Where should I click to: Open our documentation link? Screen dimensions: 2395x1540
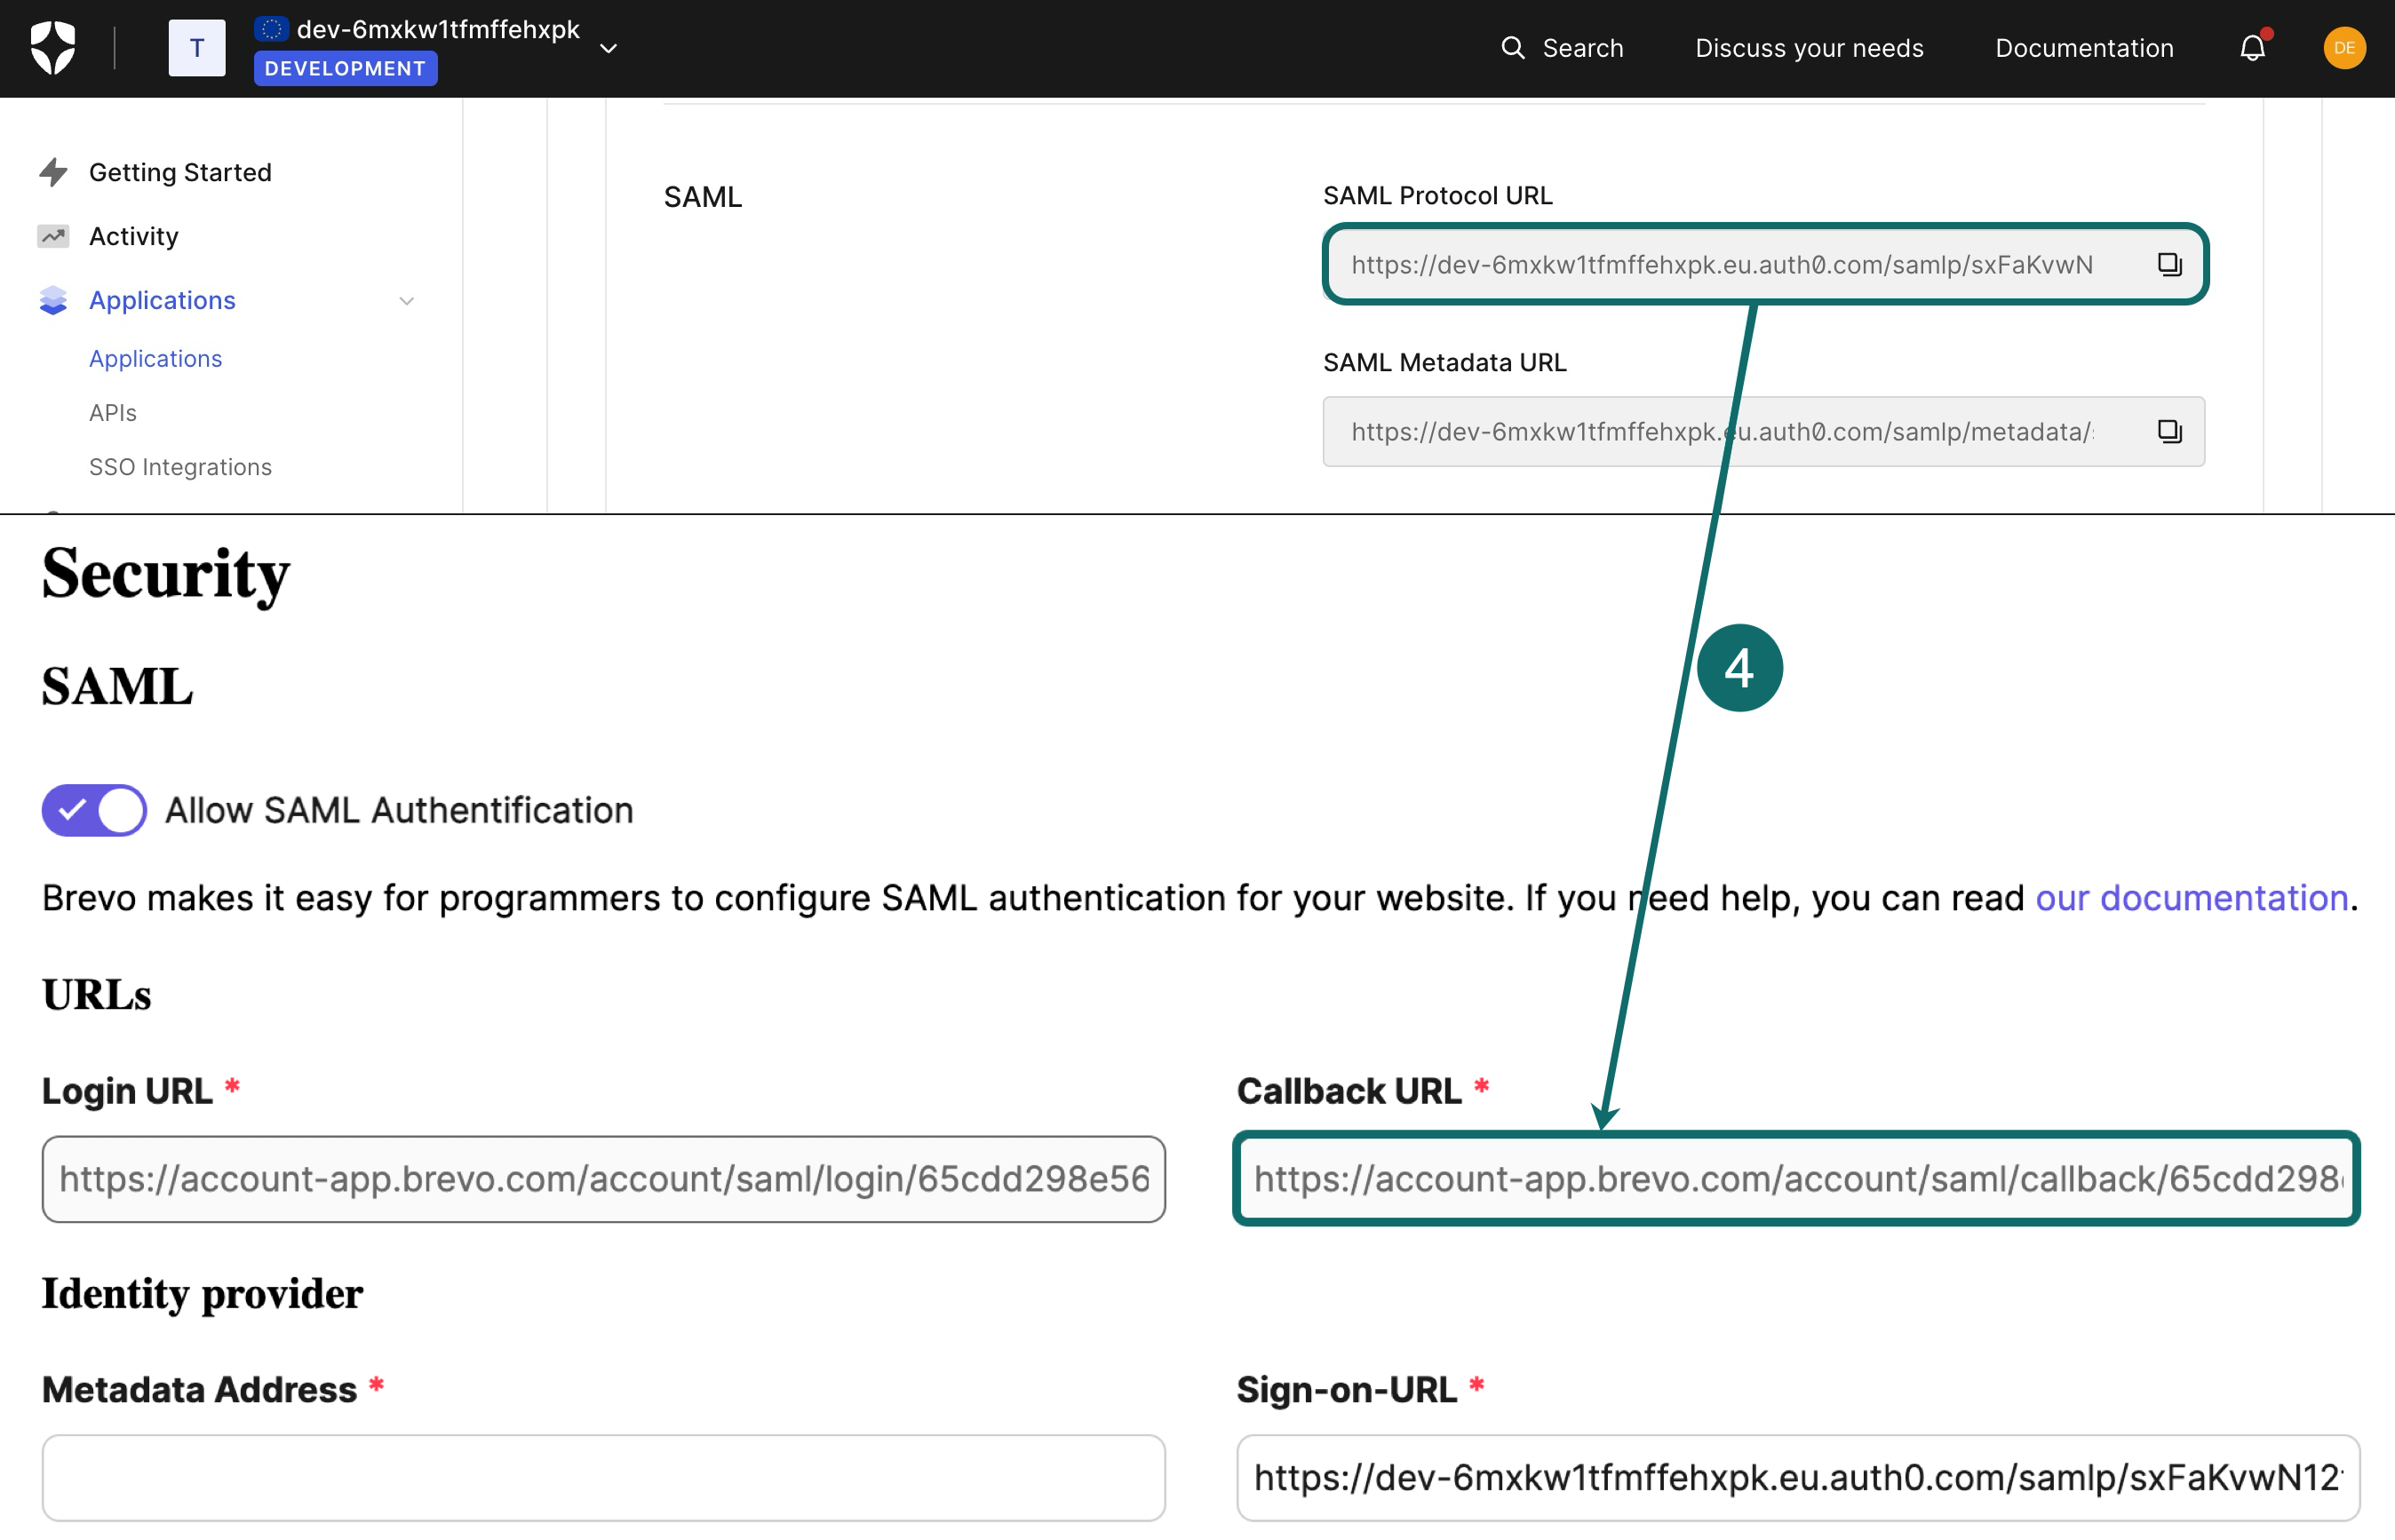(x=2192, y=897)
